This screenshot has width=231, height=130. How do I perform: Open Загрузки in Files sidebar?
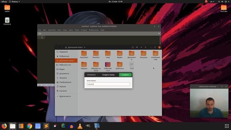[66, 78]
